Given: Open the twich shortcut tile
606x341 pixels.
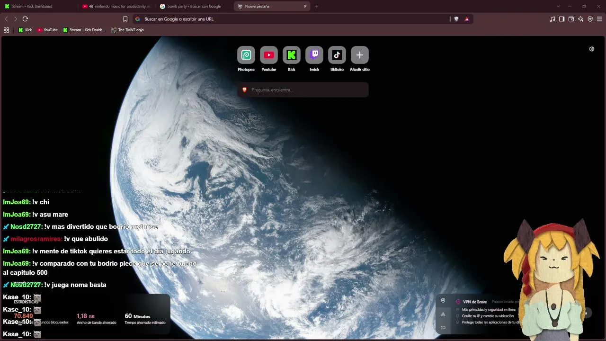Looking at the screenshot, I should [314, 55].
